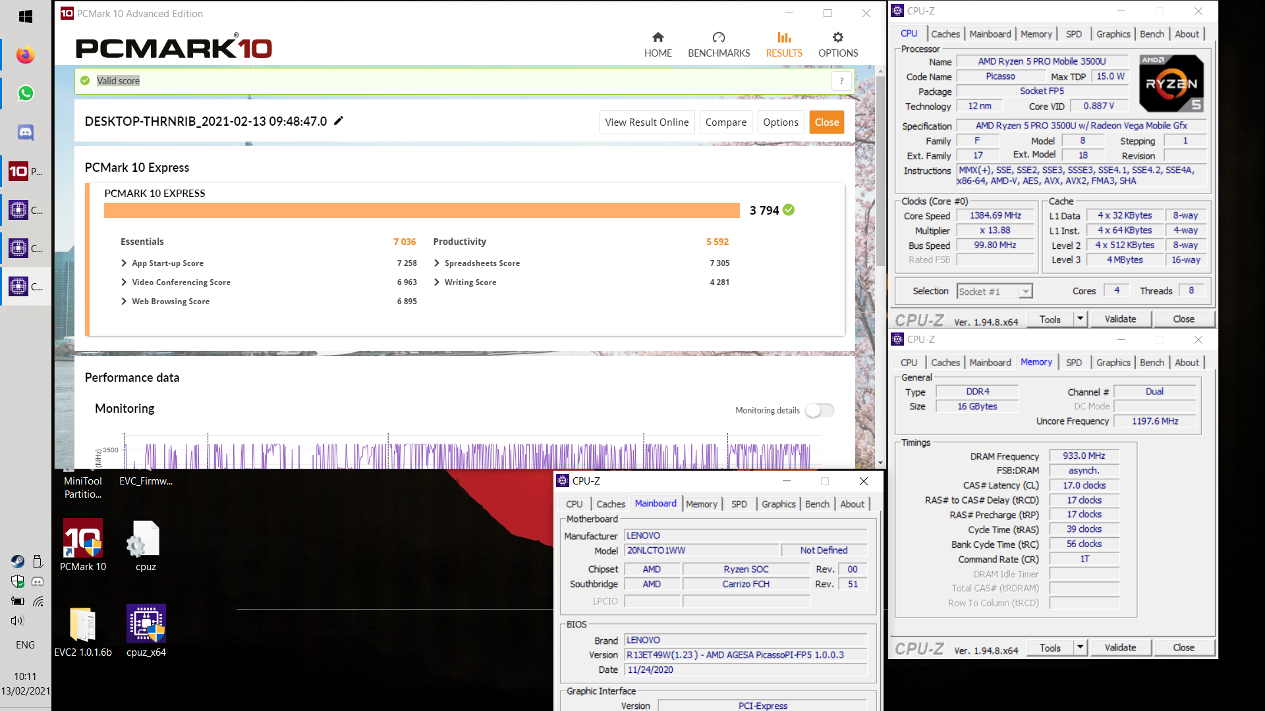Click the green valid score checkmark next to 3 794

tap(789, 210)
